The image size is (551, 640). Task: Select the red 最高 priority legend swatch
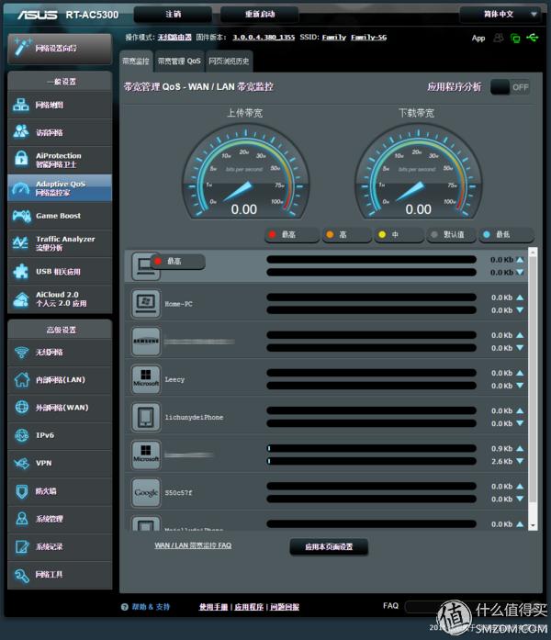click(x=272, y=235)
